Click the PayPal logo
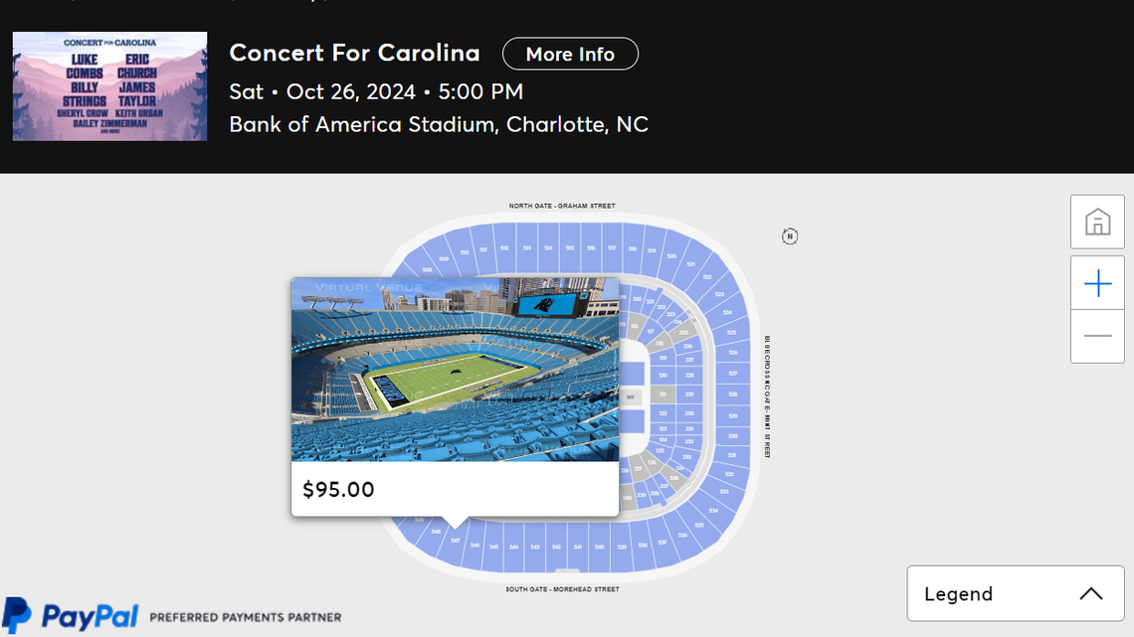The width and height of the screenshot is (1134, 637). [70, 616]
